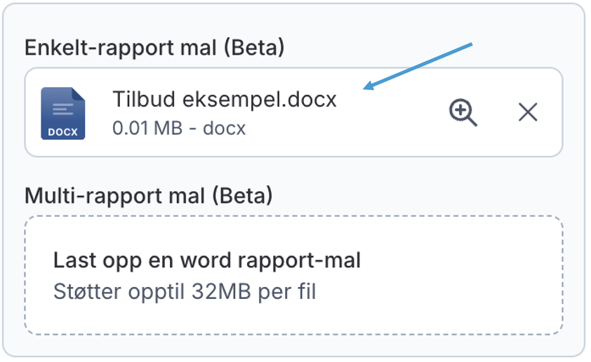Click the folded corner of the document icon

[x=79, y=94]
